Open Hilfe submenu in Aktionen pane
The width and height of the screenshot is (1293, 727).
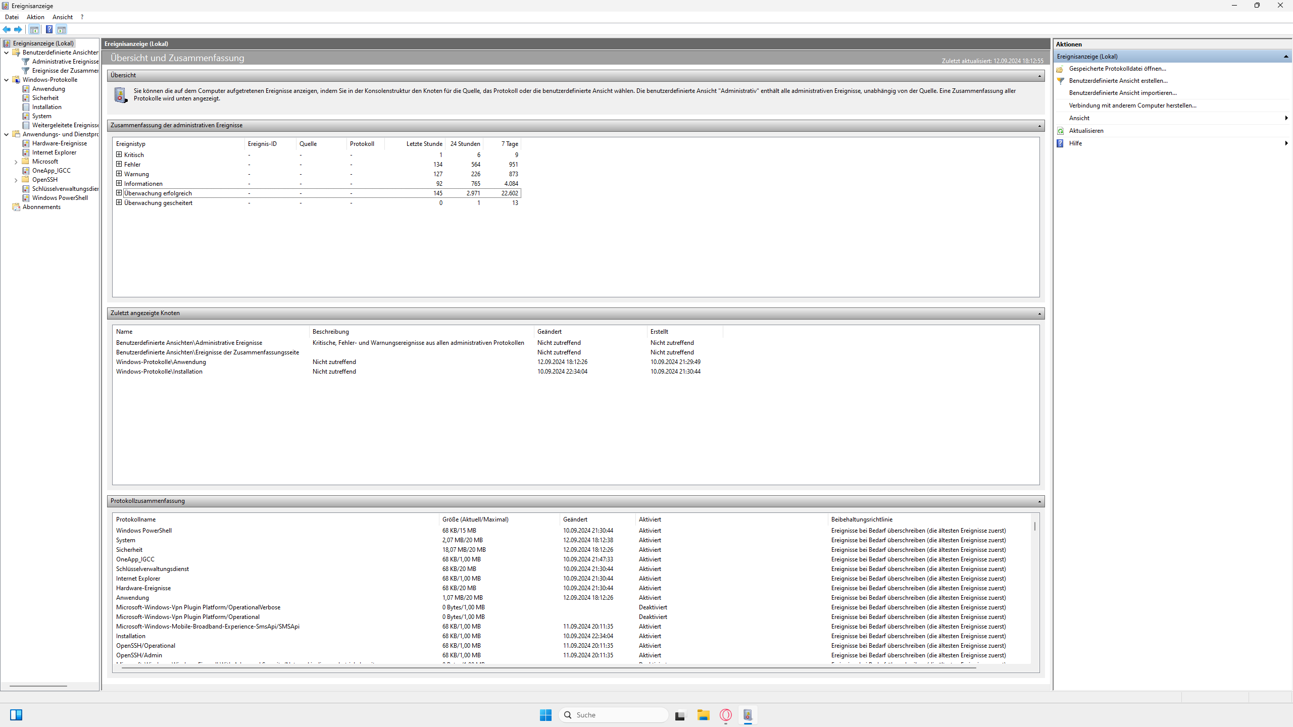[x=1173, y=143]
